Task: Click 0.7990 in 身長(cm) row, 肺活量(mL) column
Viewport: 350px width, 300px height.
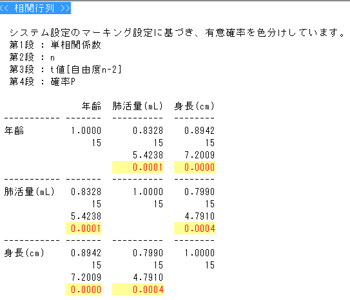Action: pos(148,253)
